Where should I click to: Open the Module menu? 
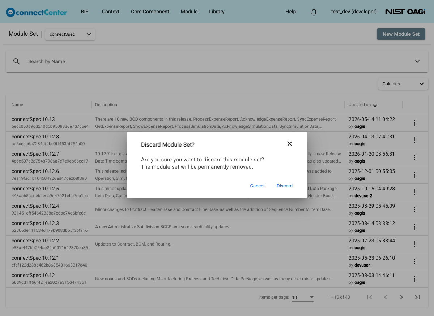point(189,12)
